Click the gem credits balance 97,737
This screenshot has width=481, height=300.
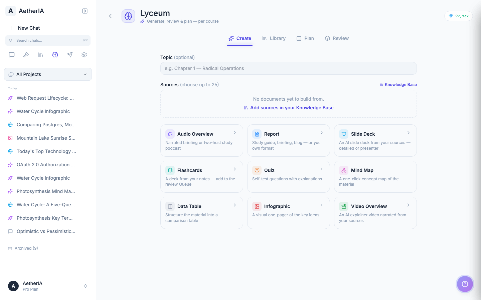(459, 16)
